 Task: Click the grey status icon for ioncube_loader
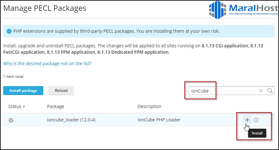point(11,120)
